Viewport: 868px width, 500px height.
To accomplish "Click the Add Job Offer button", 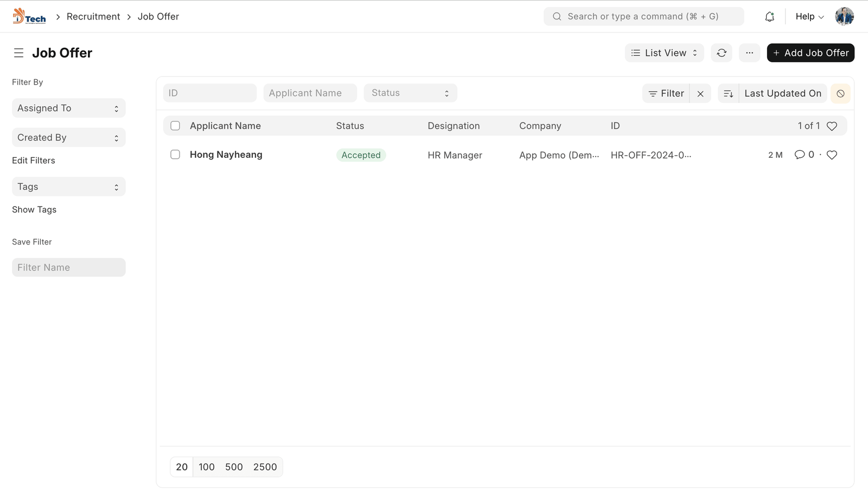I will click(810, 53).
